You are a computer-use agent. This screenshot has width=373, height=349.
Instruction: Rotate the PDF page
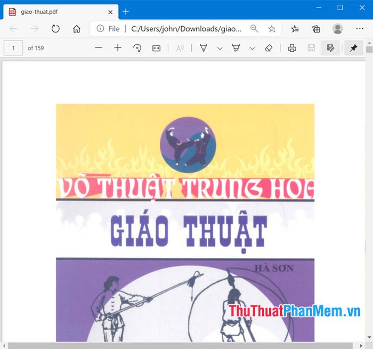137,48
